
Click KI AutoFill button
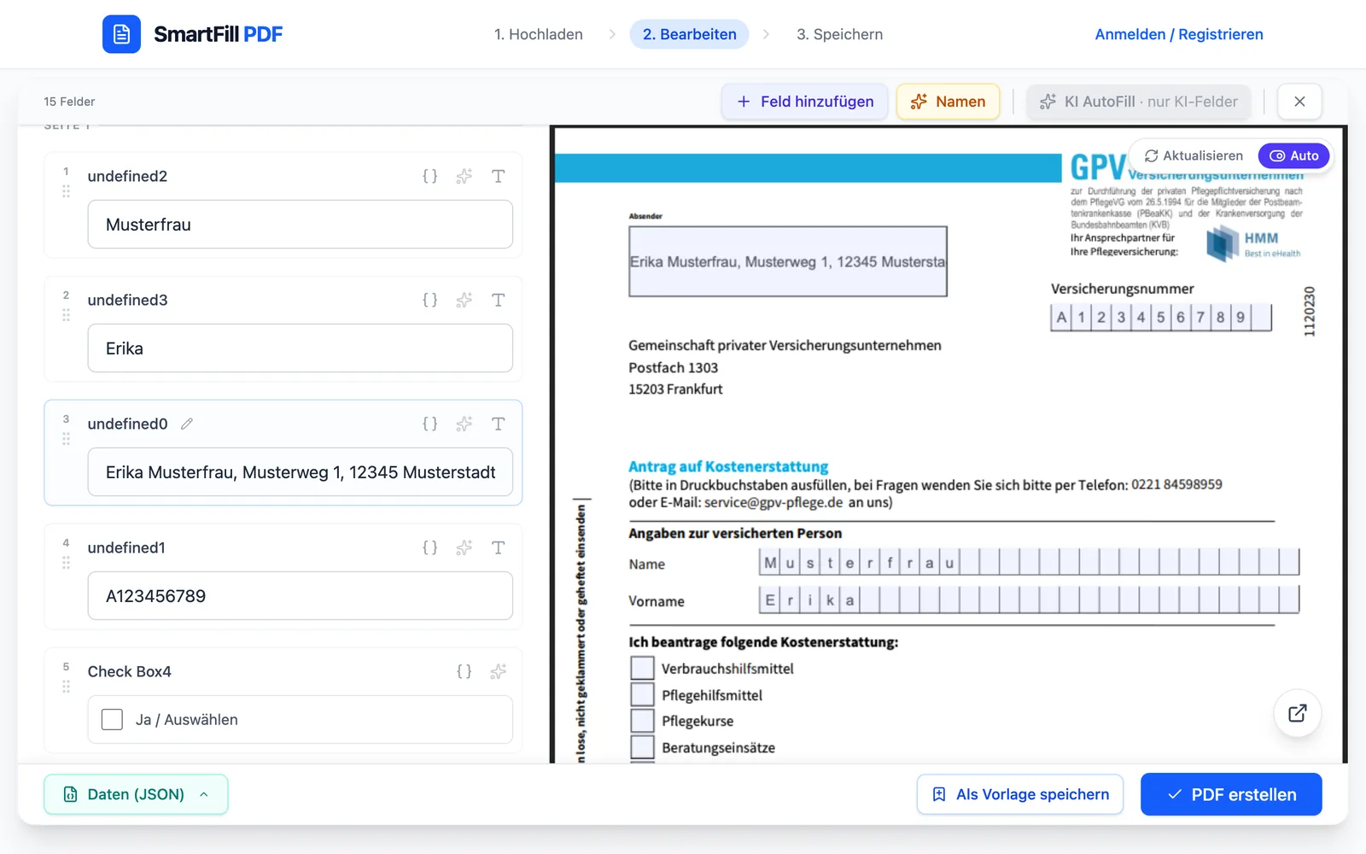pos(1138,102)
